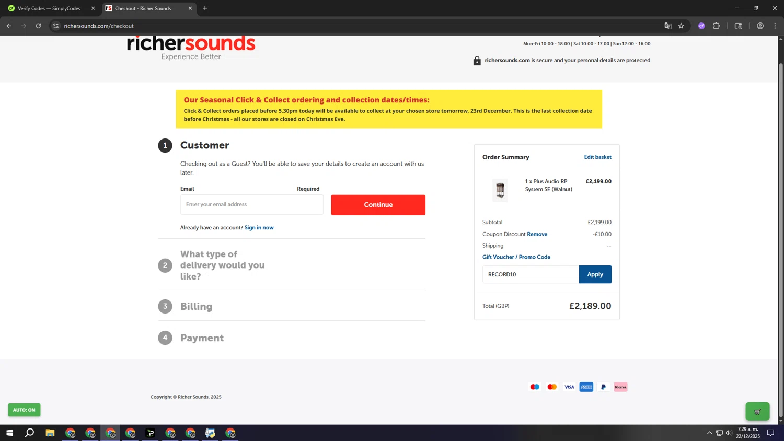Click the Seasonal Click & Collect banner heading

306,100
